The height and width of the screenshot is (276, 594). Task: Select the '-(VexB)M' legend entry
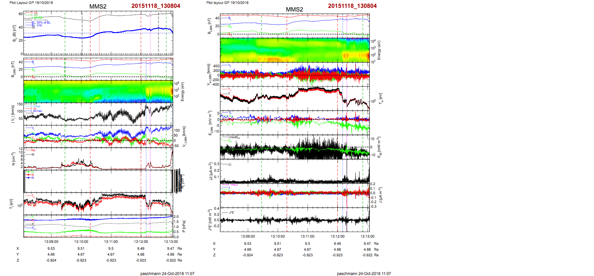pos(234,137)
